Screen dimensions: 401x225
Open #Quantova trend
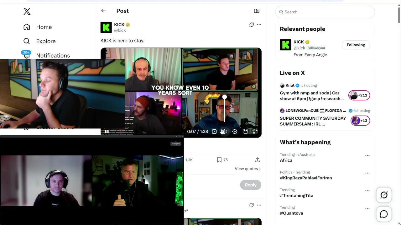(291, 213)
